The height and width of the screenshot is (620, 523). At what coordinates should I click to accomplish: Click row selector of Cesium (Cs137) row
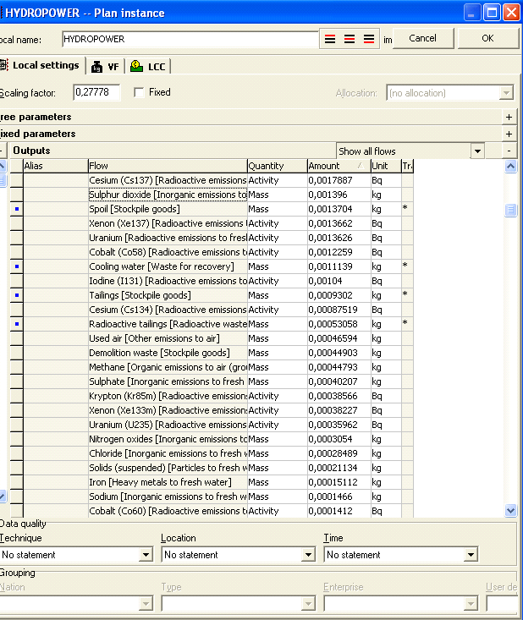[x=17, y=180]
